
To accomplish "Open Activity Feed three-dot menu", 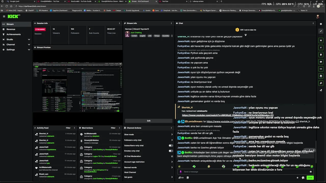I will tap(75, 128).
